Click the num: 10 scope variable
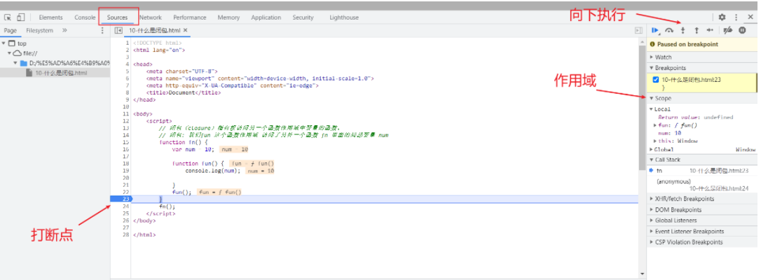The height and width of the screenshot is (280, 768). pyautogui.click(x=671, y=133)
